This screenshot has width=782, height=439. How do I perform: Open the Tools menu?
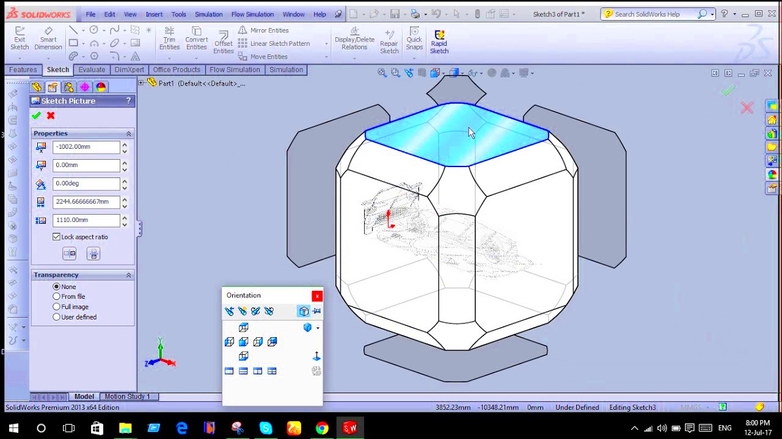coord(179,14)
